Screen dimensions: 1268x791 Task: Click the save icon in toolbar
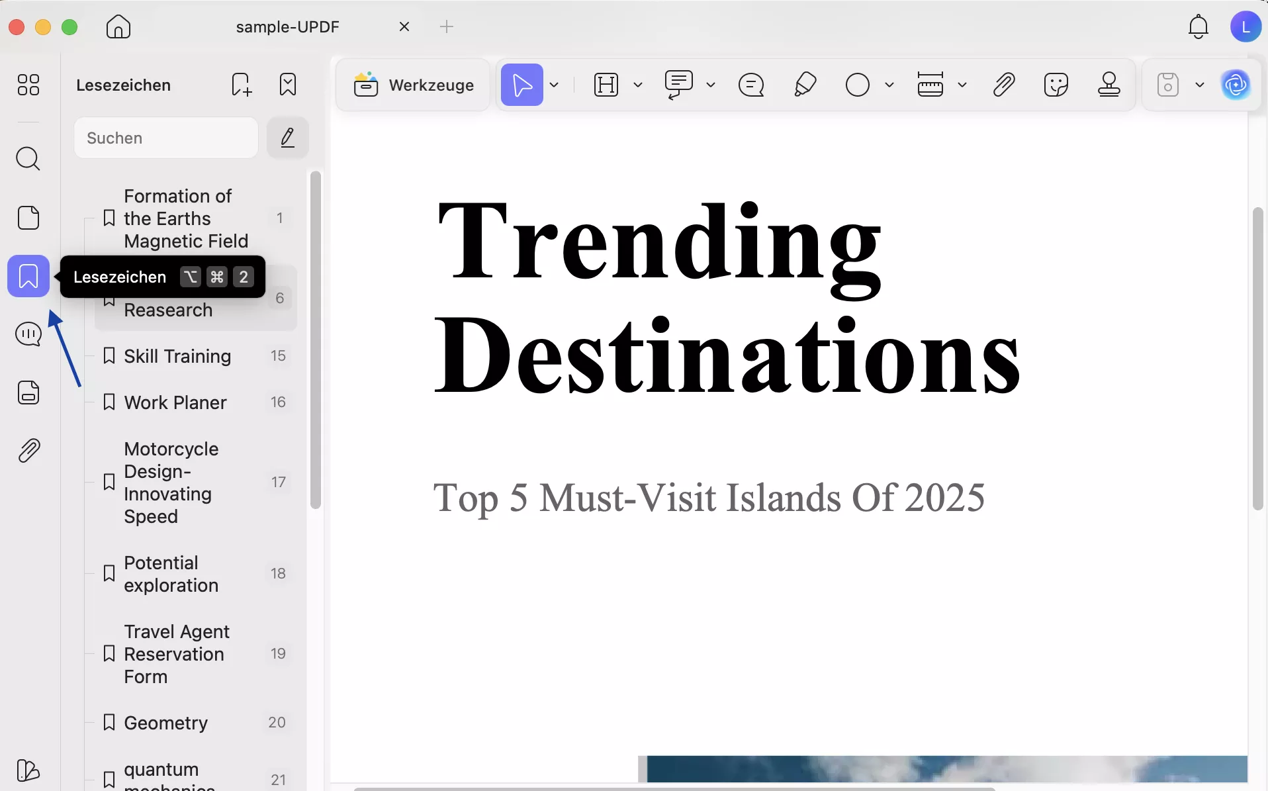click(1168, 85)
